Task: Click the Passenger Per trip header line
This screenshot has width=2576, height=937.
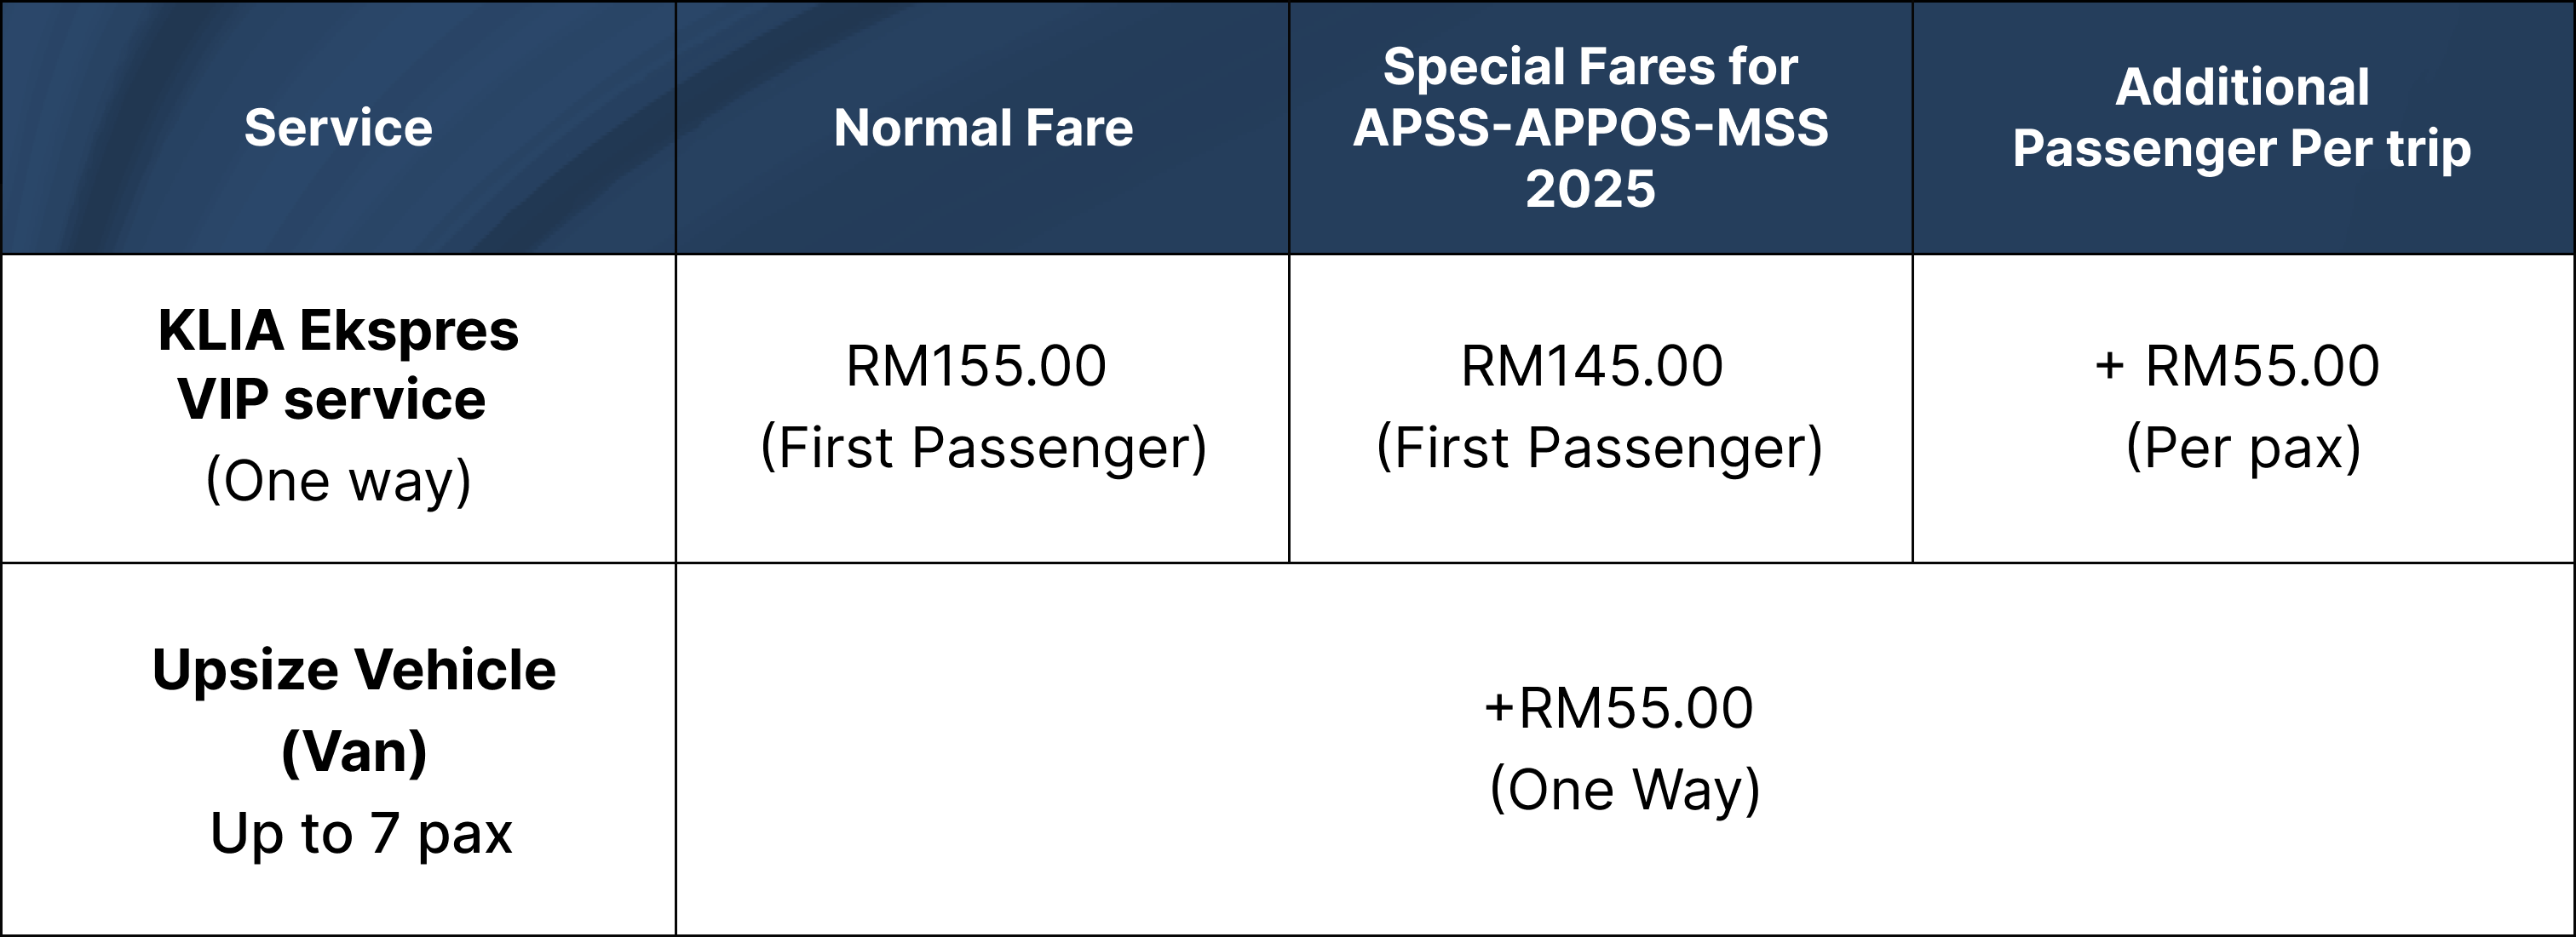Action: (x=2242, y=150)
